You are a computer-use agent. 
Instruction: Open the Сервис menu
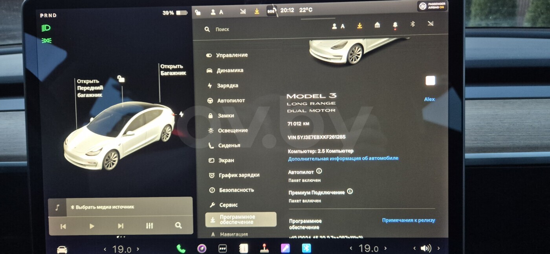click(x=224, y=205)
